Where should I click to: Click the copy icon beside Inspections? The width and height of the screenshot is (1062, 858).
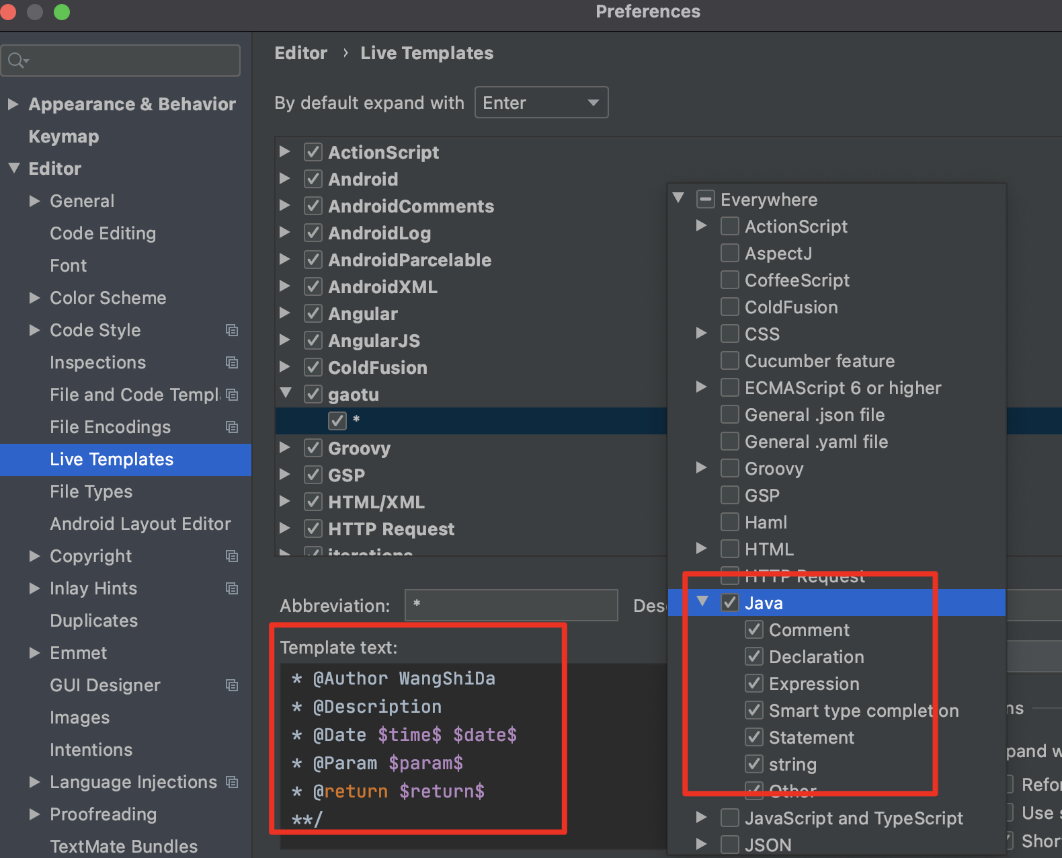[232, 362]
